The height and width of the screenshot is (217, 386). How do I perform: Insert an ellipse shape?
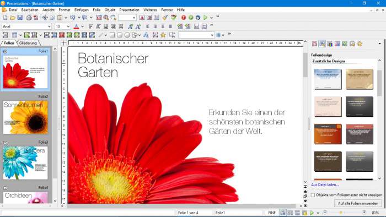coord(127,35)
